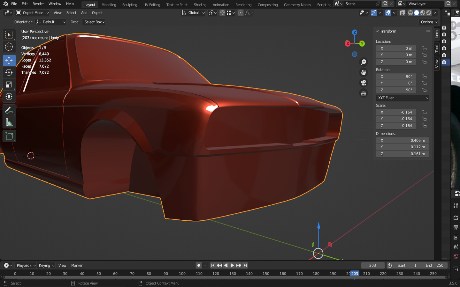This screenshot has height=287, width=460.
Task: Switch to the Sculpting workspace tab
Action: pos(129,5)
